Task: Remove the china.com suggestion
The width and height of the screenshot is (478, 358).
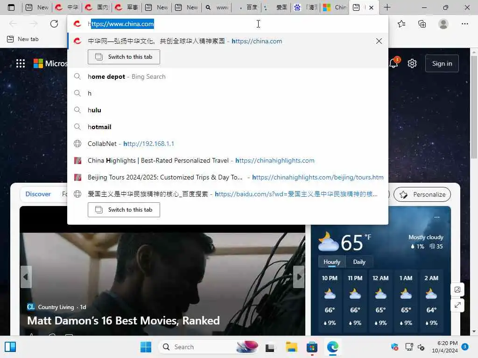Action: pos(379,41)
